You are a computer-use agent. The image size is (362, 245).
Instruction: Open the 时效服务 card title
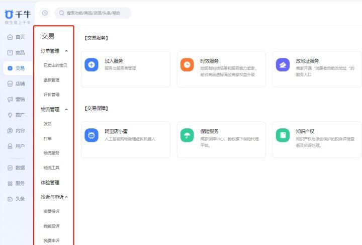tap(209, 61)
